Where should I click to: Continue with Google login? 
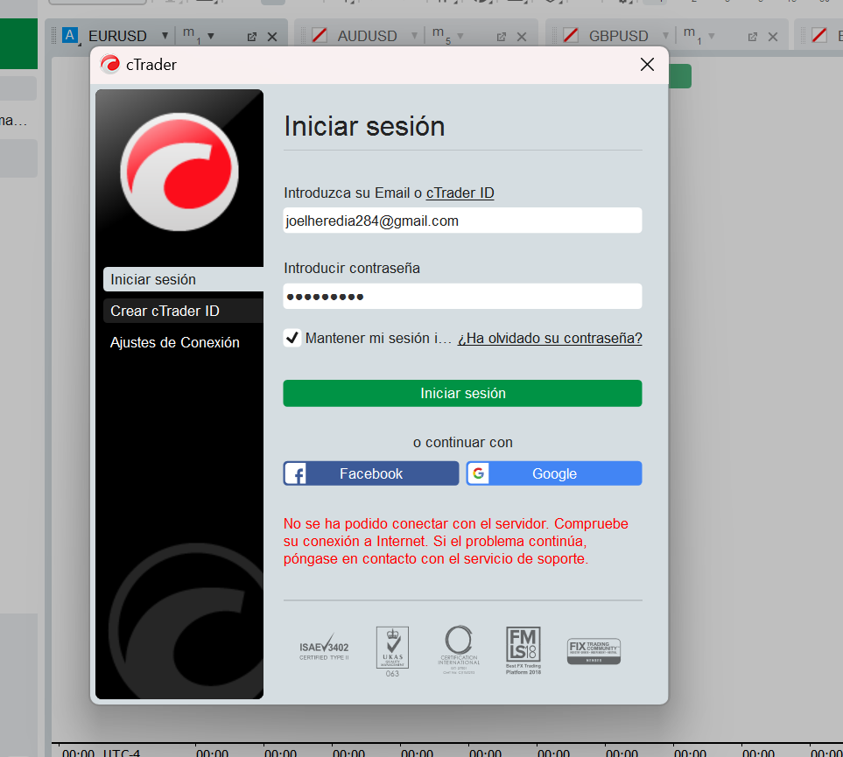tap(554, 473)
